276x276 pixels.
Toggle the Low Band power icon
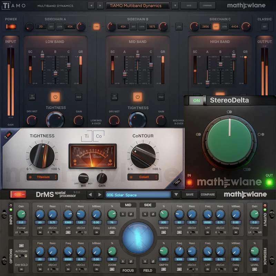click(55, 97)
